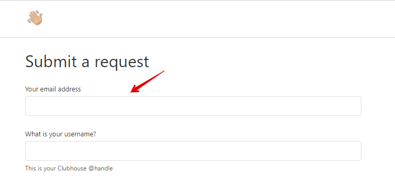Select the 'Submit a request' page heading

click(x=87, y=61)
